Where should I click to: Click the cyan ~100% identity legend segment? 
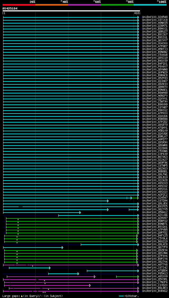coord(150,5)
